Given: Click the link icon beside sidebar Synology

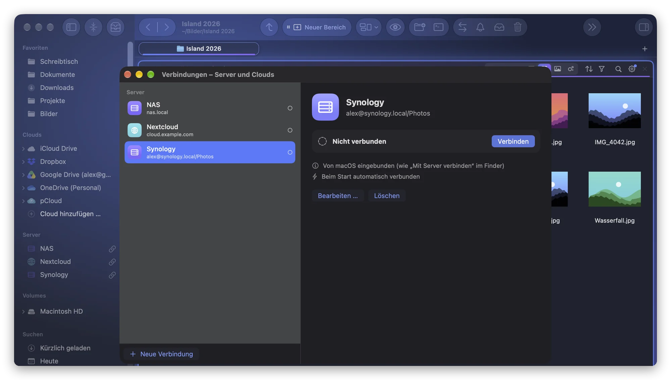Looking at the screenshot, I should pyautogui.click(x=112, y=275).
